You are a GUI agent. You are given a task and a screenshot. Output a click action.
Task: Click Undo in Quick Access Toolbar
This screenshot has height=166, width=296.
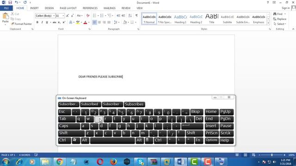17,2
